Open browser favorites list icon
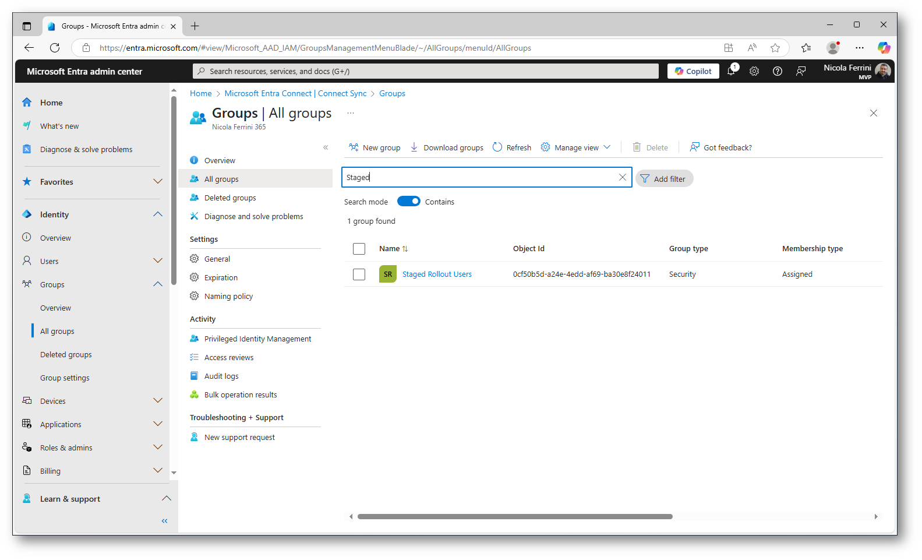The width and height of the screenshot is (922, 560). (x=806, y=48)
